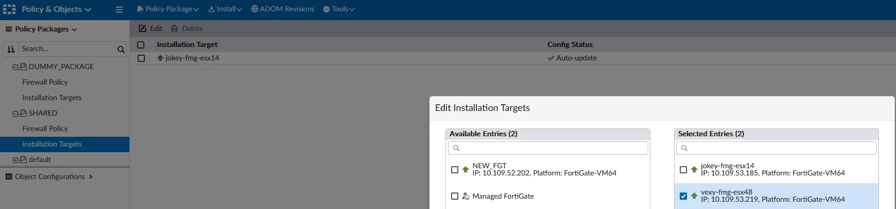Check the jokey-fmg-esx14 table row checkbox
The height and width of the screenshot is (209, 896).
(141, 58)
